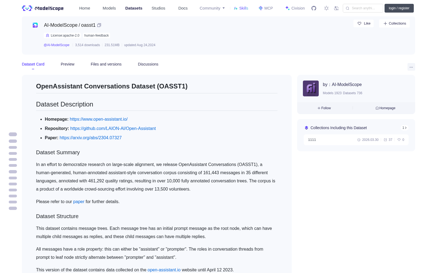Viewport: 437px width, 273px height.
Task: Follow the AI-ModelScope publisher
Action: (x=324, y=108)
